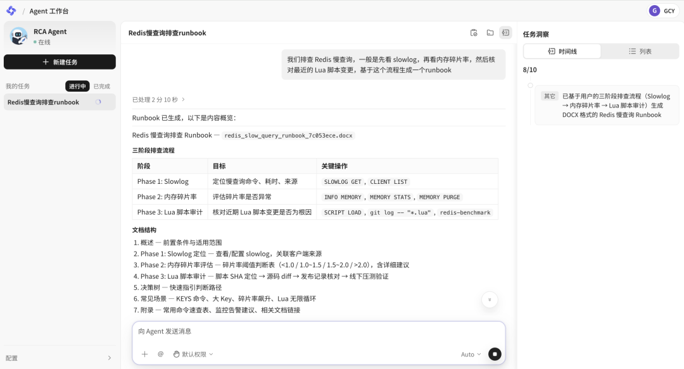Click the plus attachment icon in input box

click(x=145, y=354)
